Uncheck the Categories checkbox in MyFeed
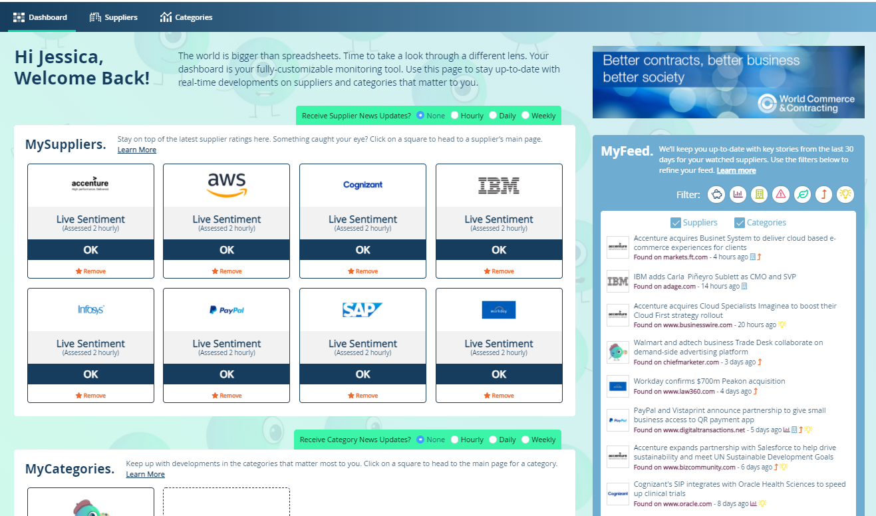 (740, 223)
